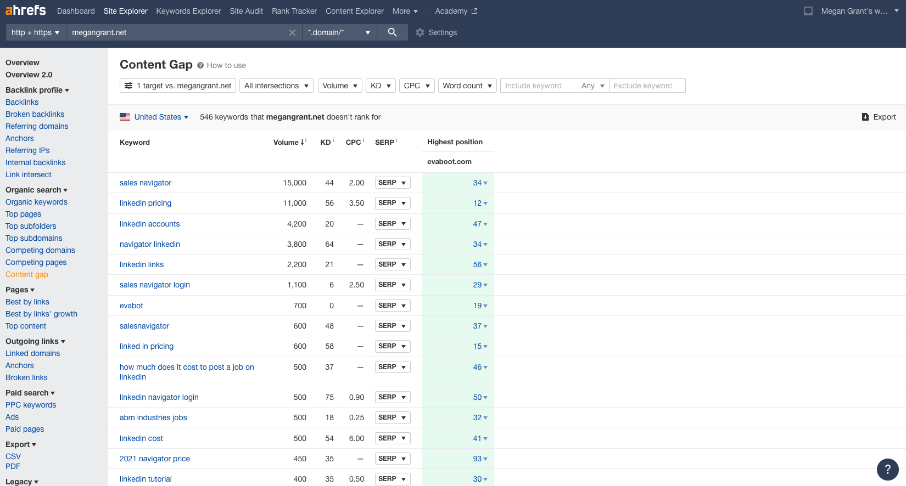
Task: Open the Word count filter dropdown
Action: [467, 86]
